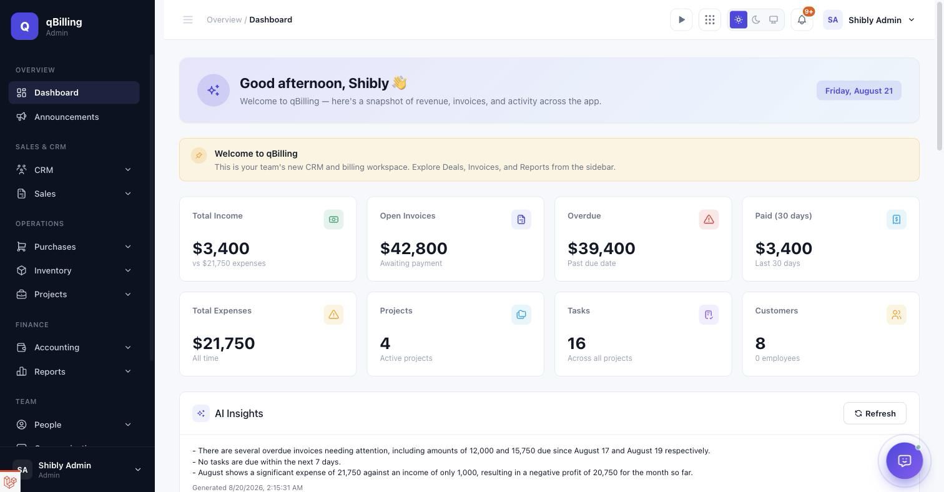
Task: Open the Open Invoices stat card
Action: click(x=455, y=239)
